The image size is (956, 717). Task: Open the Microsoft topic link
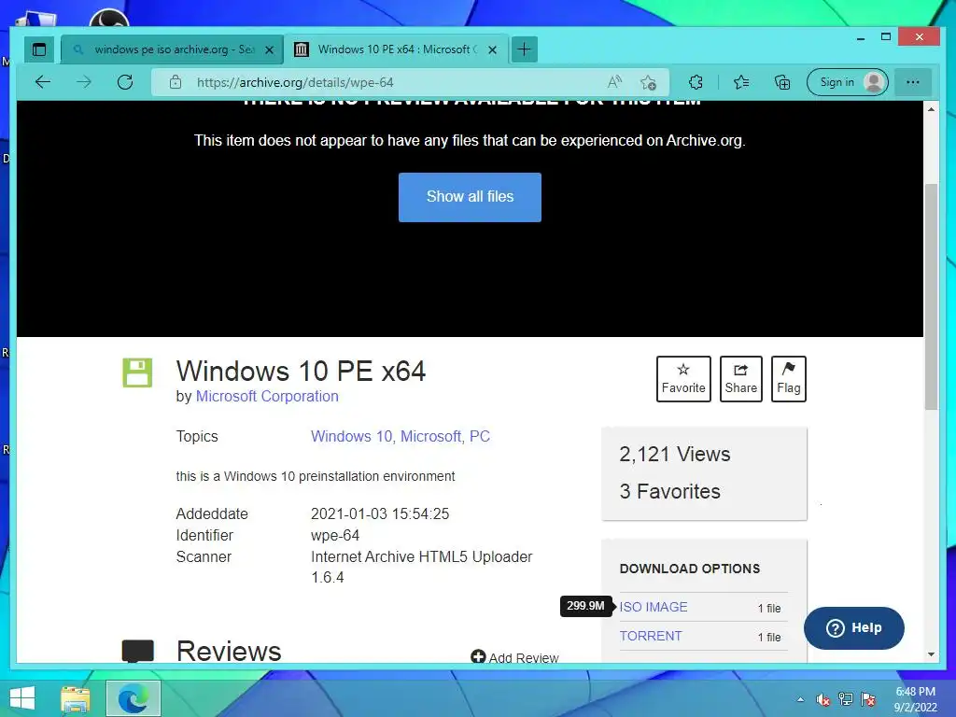click(431, 437)
